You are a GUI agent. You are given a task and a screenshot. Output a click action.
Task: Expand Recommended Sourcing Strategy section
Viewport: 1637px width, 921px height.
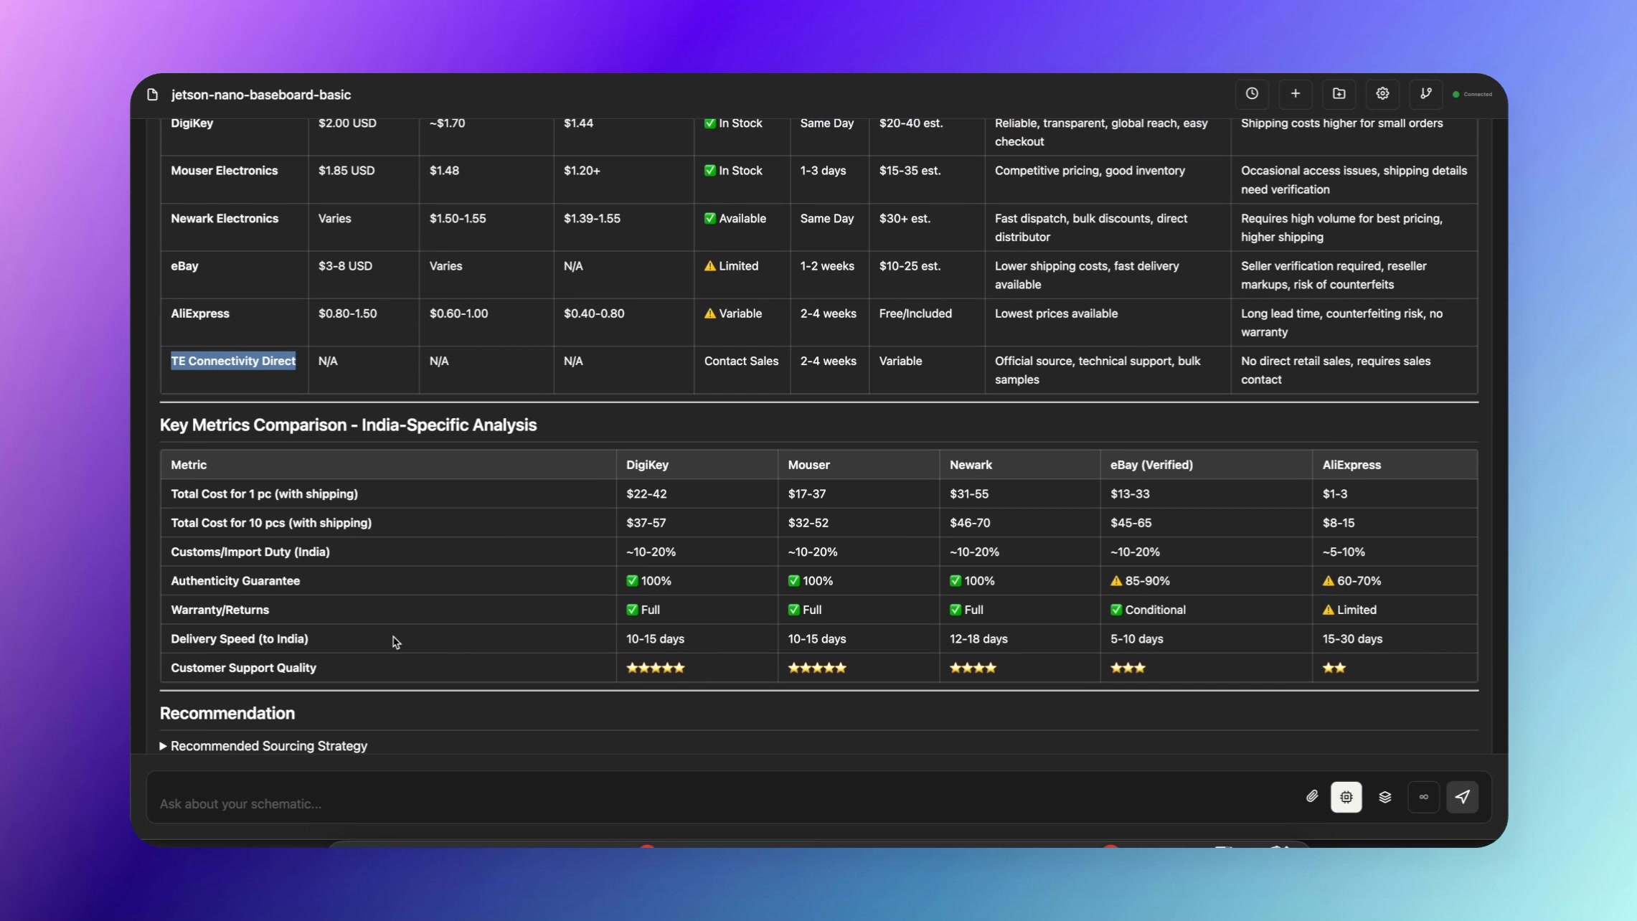pos(263,746)
